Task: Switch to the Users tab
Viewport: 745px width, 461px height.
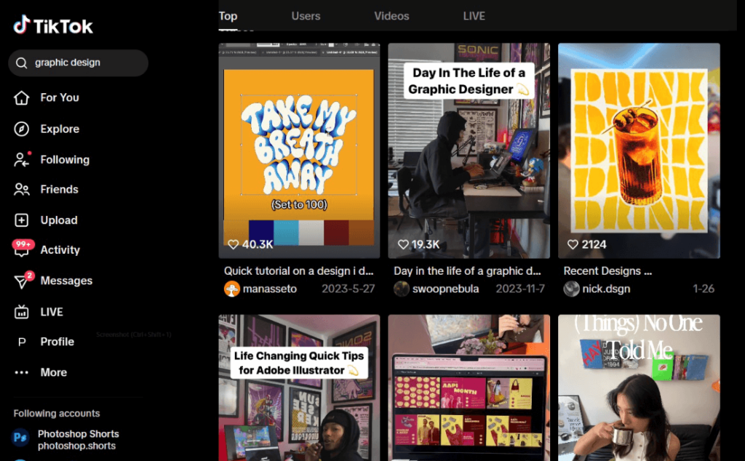Action: pyautogui.click(x=306, y=16)
